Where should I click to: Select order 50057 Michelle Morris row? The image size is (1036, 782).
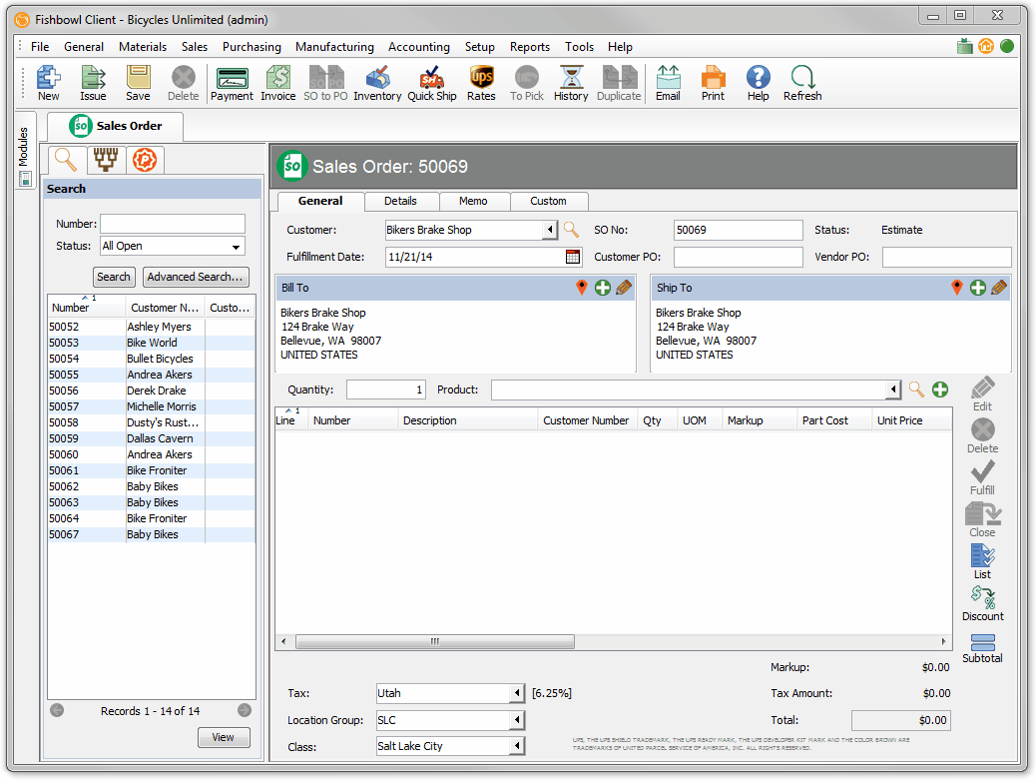[152, 406]
